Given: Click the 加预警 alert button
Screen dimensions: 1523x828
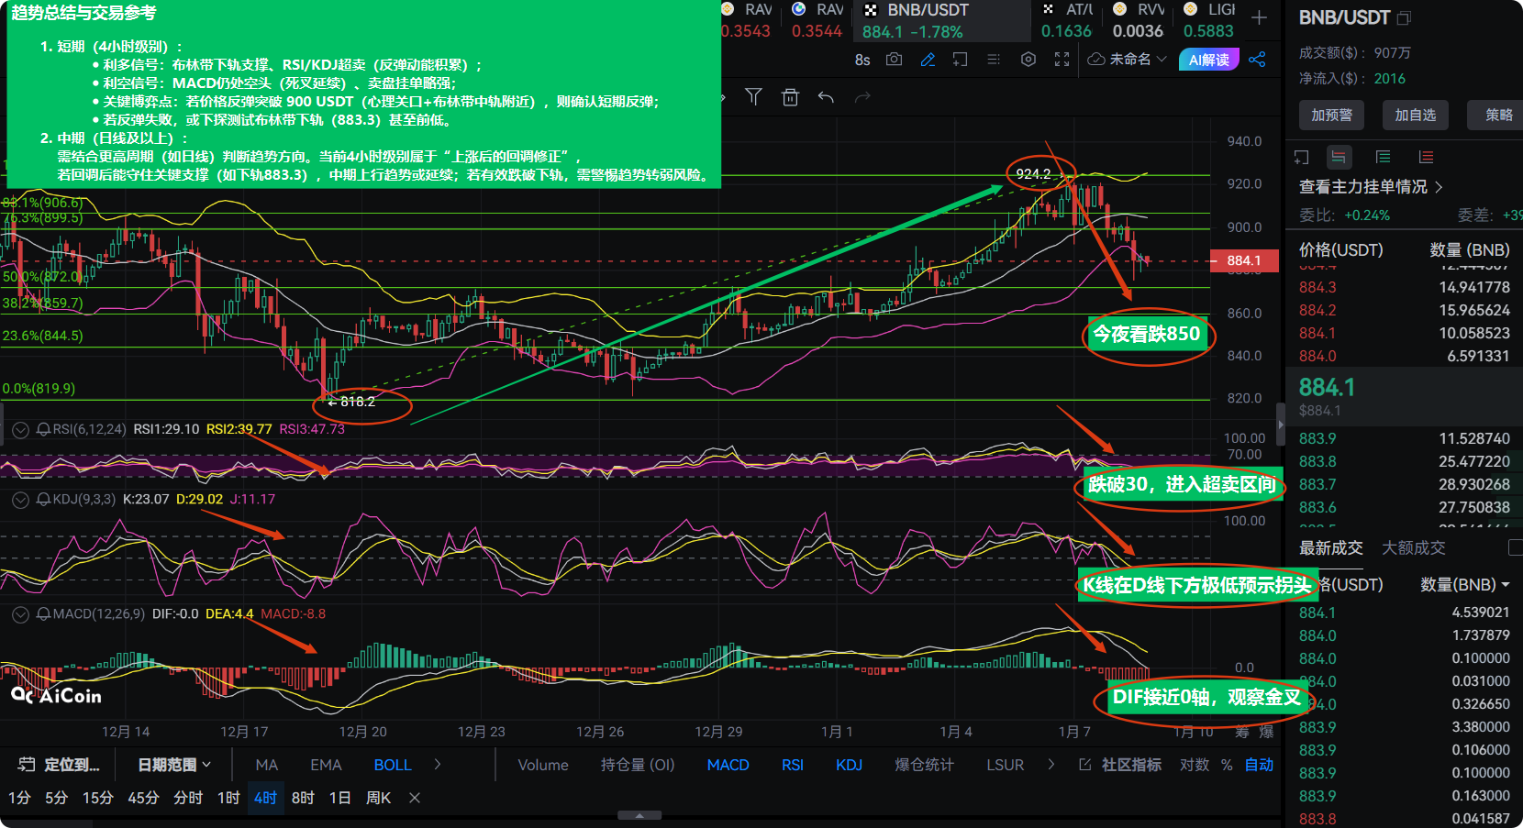Looking at the screenshot, I should (x=1331, y=115).
